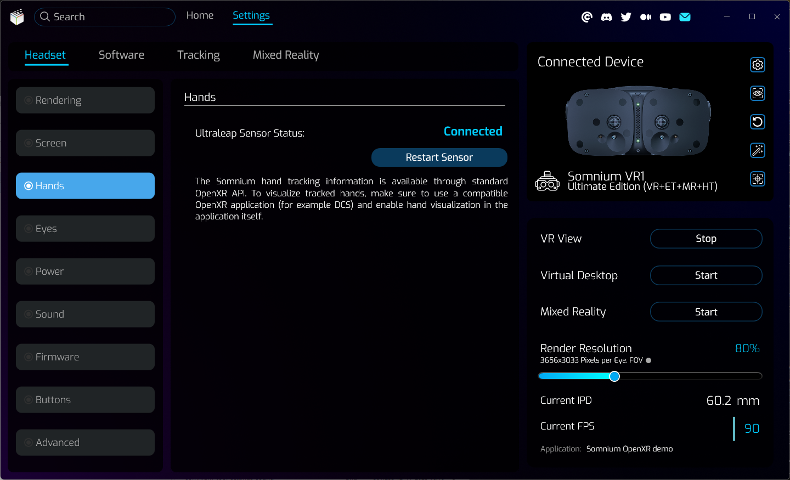This screenshot has height=480, width=790.
Task: Start the Virtual Desktop
Action: click(x=706, y=275)
